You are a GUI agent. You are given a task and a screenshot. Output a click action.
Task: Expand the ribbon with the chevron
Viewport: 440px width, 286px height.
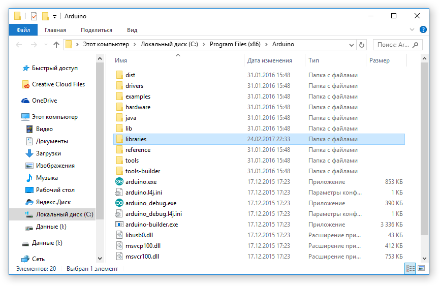click(412, 29)
